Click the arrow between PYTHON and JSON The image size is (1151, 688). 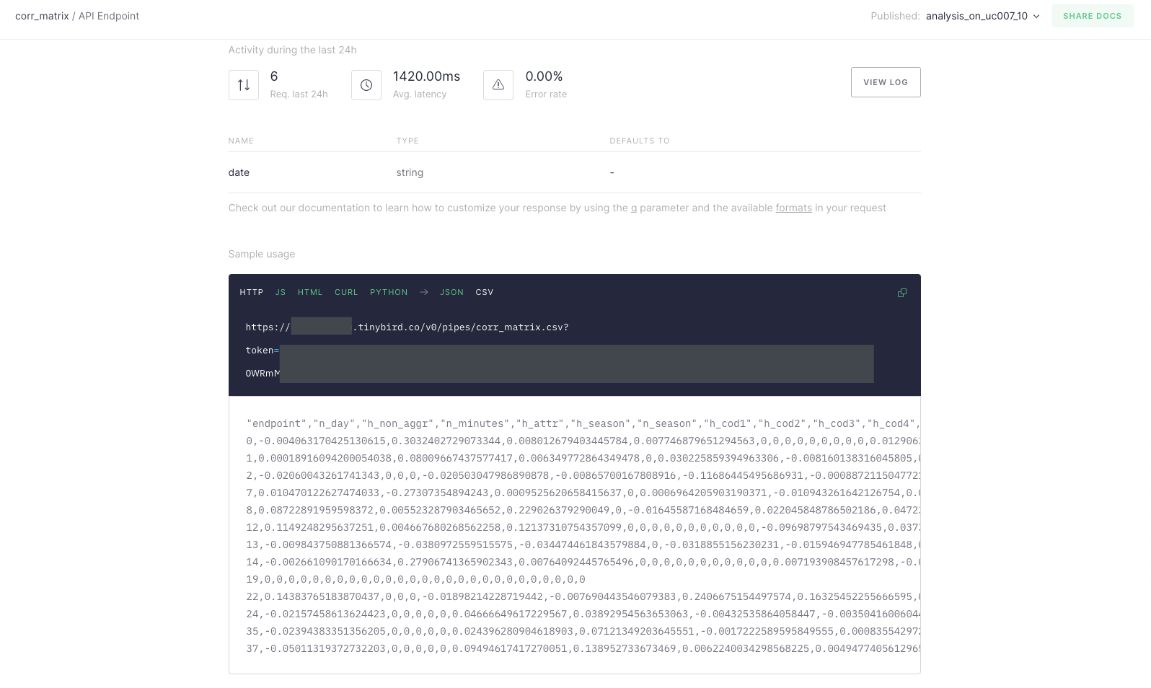click(424, 292)
